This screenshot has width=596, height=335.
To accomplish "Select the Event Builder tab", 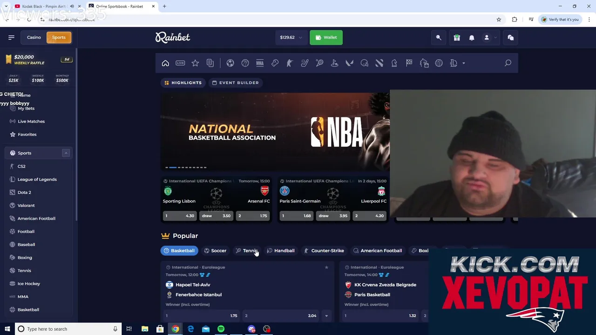I will (236, 82).
